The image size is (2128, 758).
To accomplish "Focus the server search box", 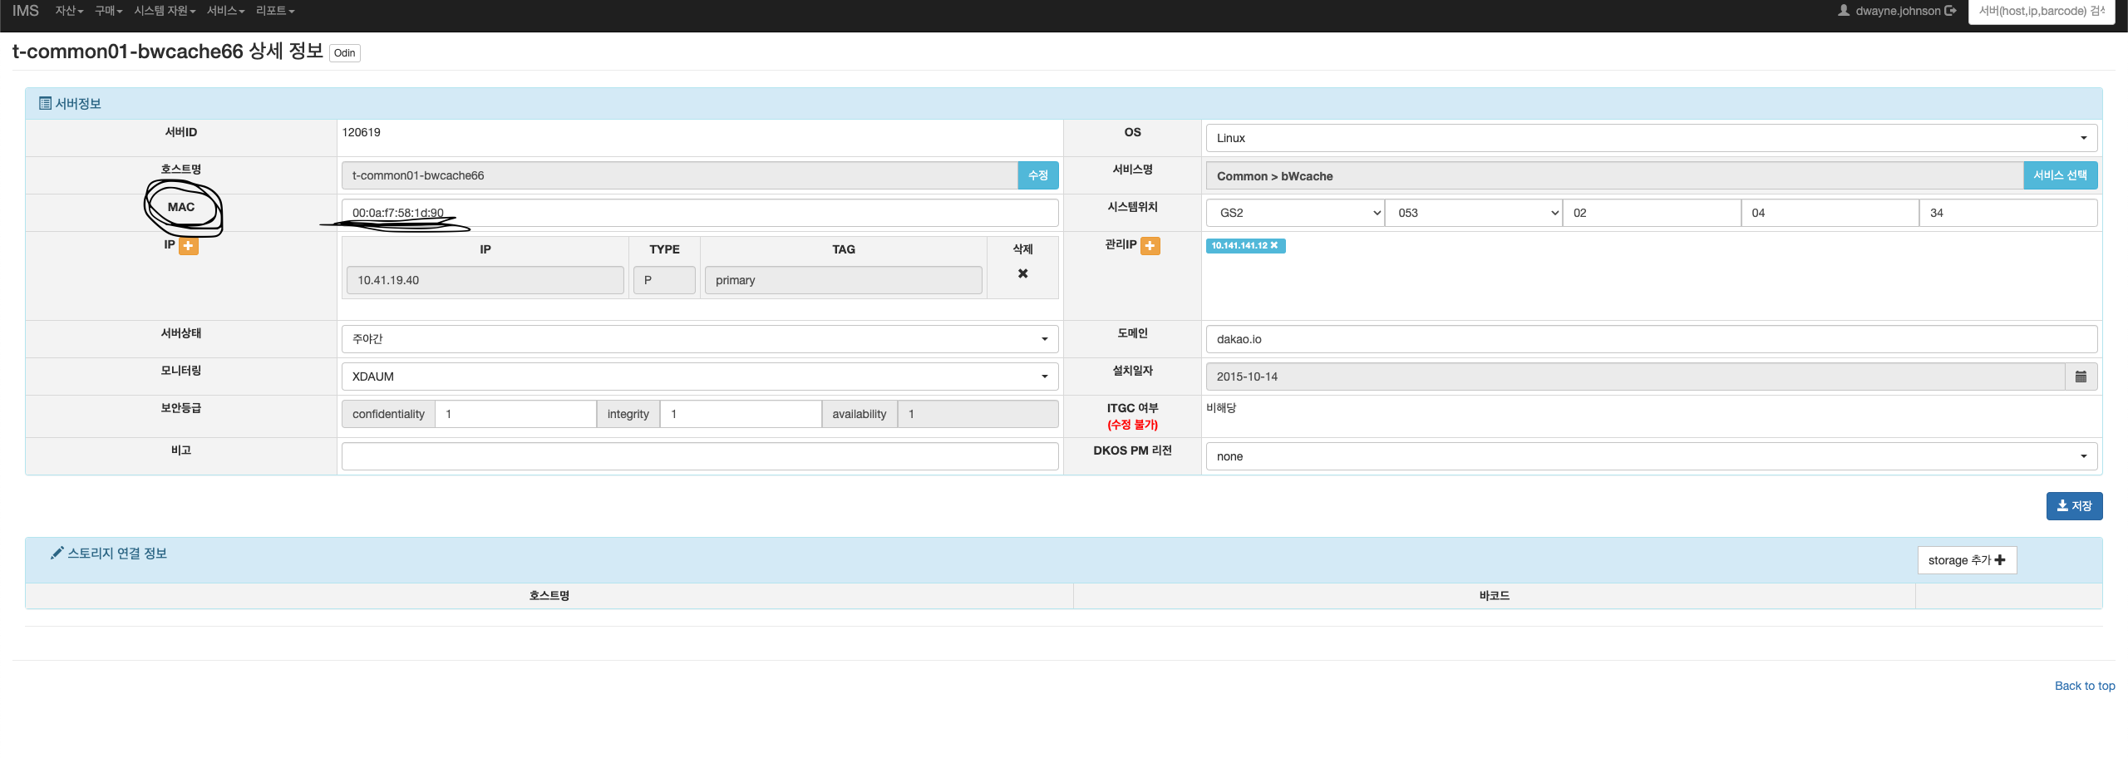I will coord(2042,12).
